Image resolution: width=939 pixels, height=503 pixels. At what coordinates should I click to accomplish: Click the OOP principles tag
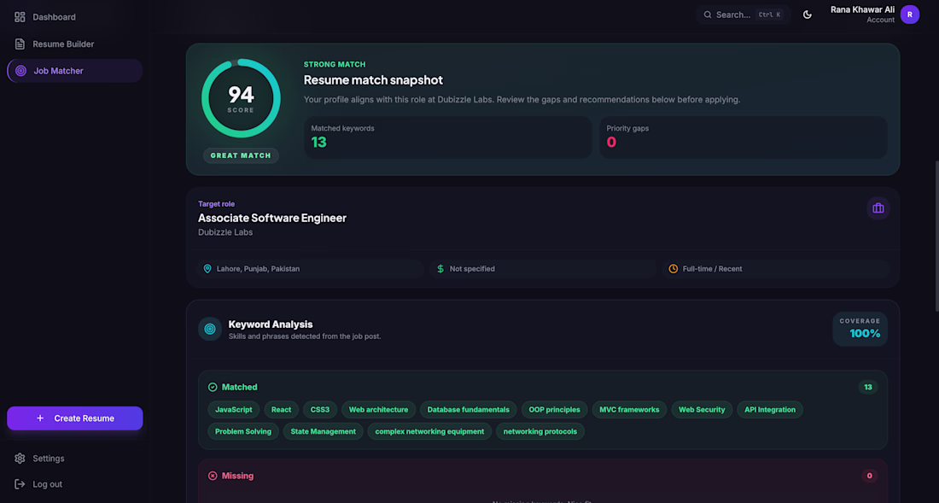(x=555, y=410)
